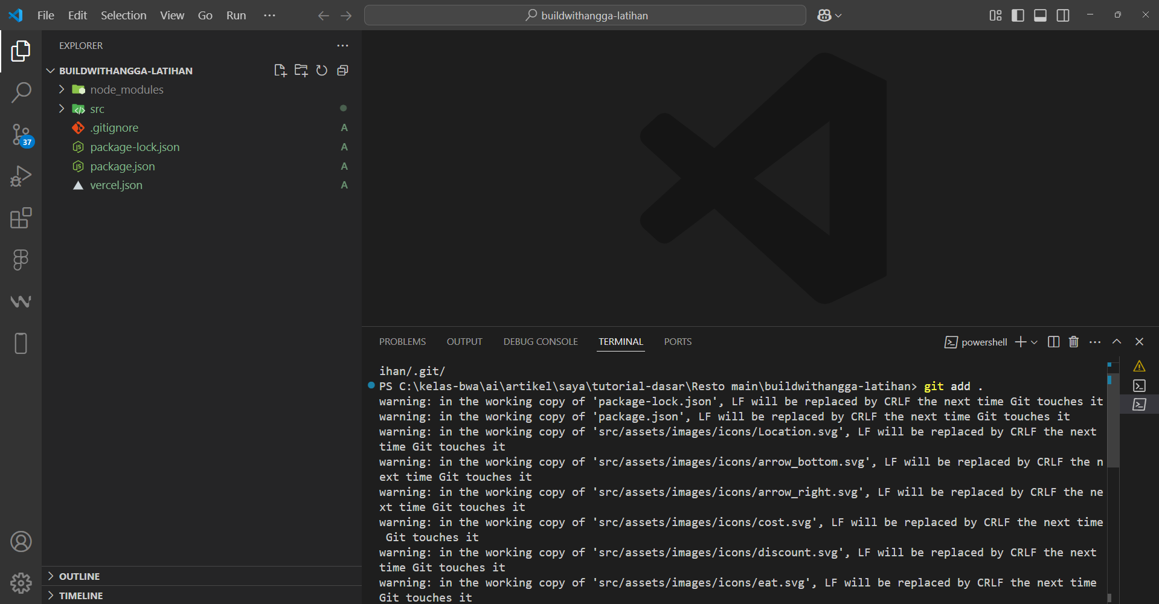The width and height of the screenshot is (1159, 604).
Task: Select the powershell terminal label
Action: 976,342
